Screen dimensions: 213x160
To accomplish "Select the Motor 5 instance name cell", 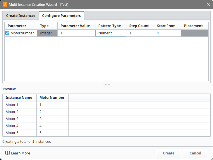I will tap(19, 133).
